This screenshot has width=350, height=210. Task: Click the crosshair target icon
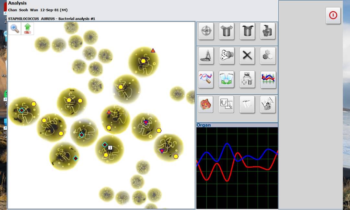[x=206, y=31]
